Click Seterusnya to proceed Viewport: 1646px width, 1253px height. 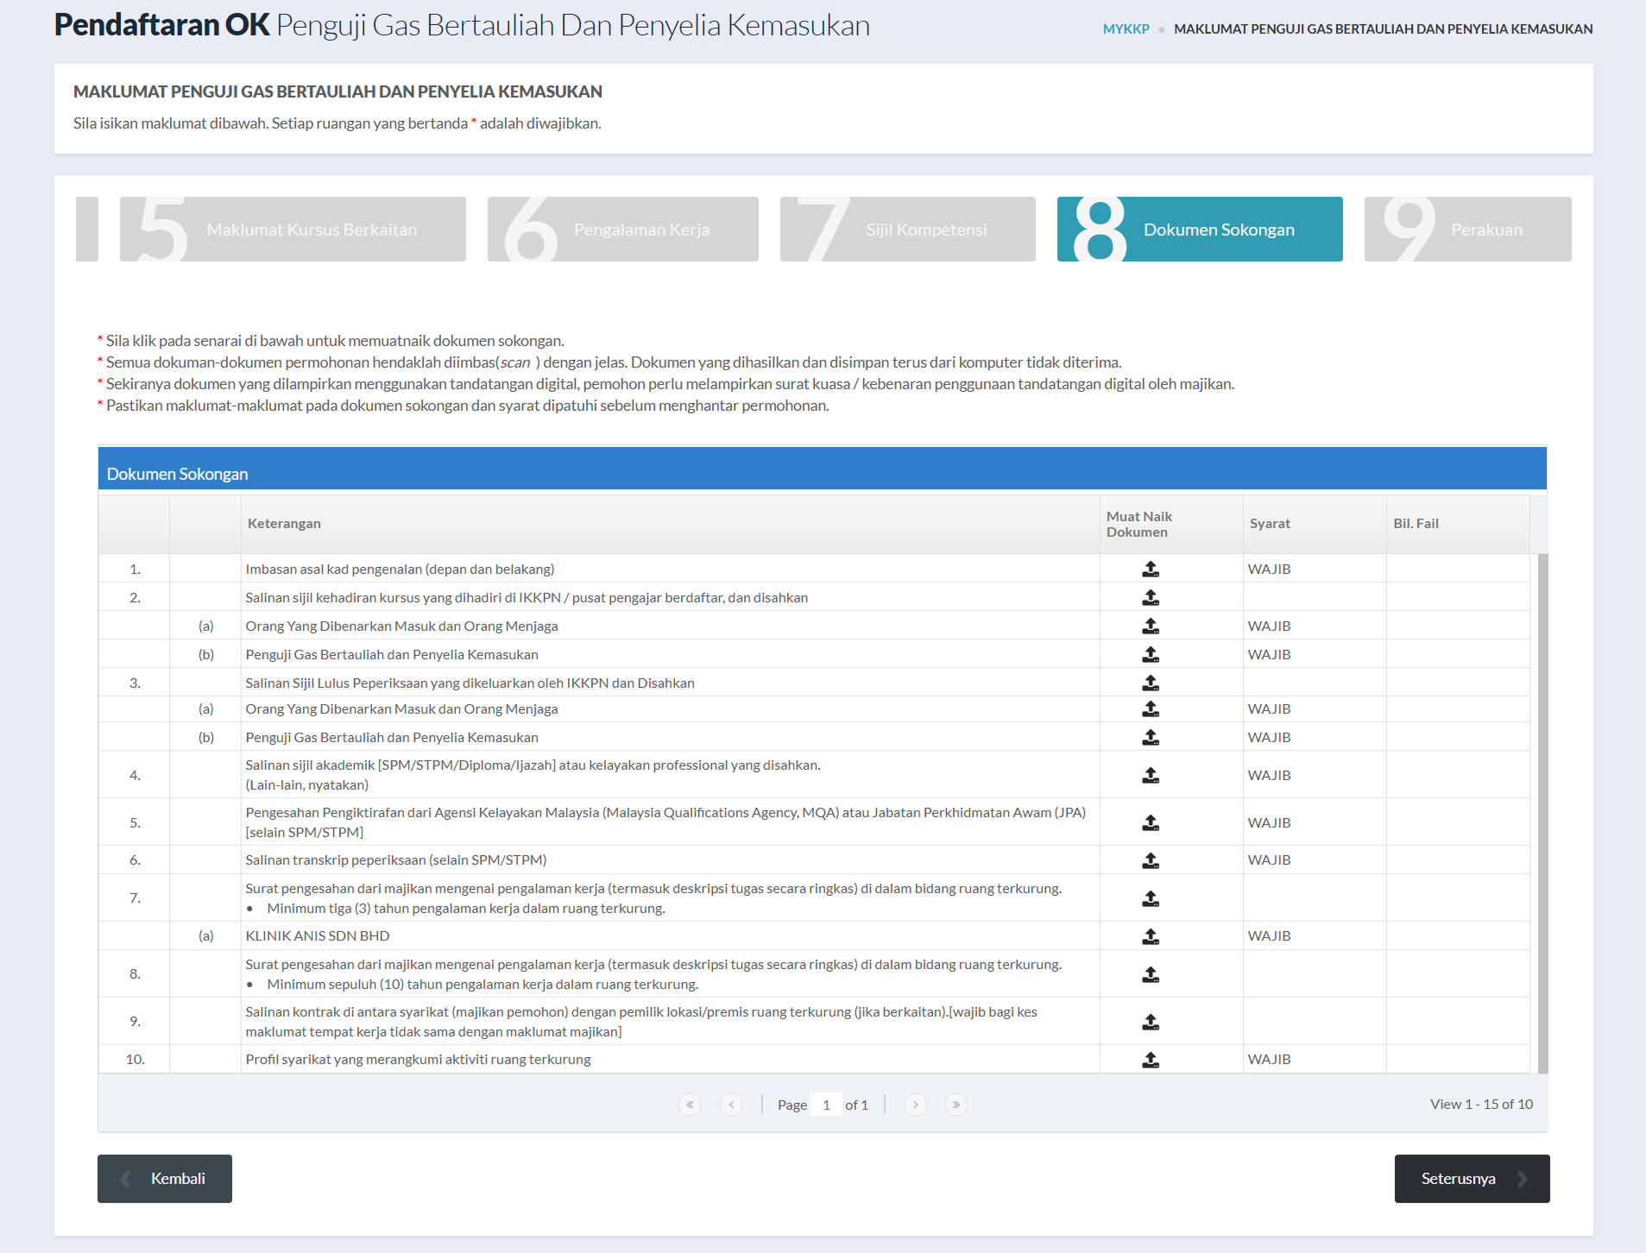[x=1472, y=1179]
